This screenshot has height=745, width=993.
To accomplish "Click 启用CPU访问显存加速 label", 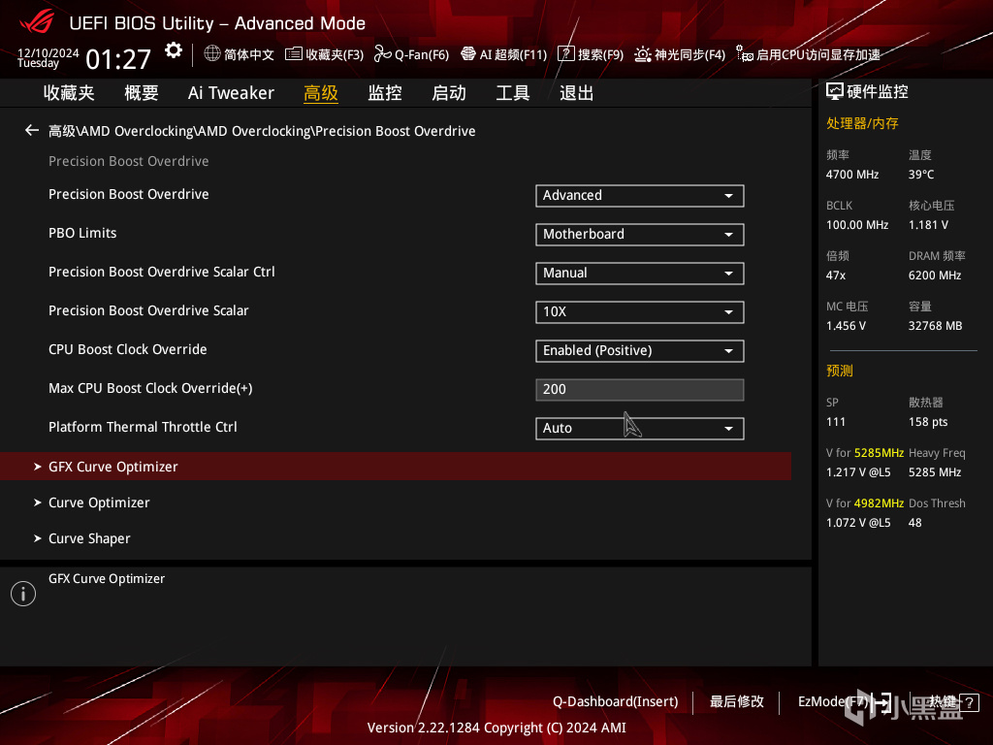I will (818, 54).
